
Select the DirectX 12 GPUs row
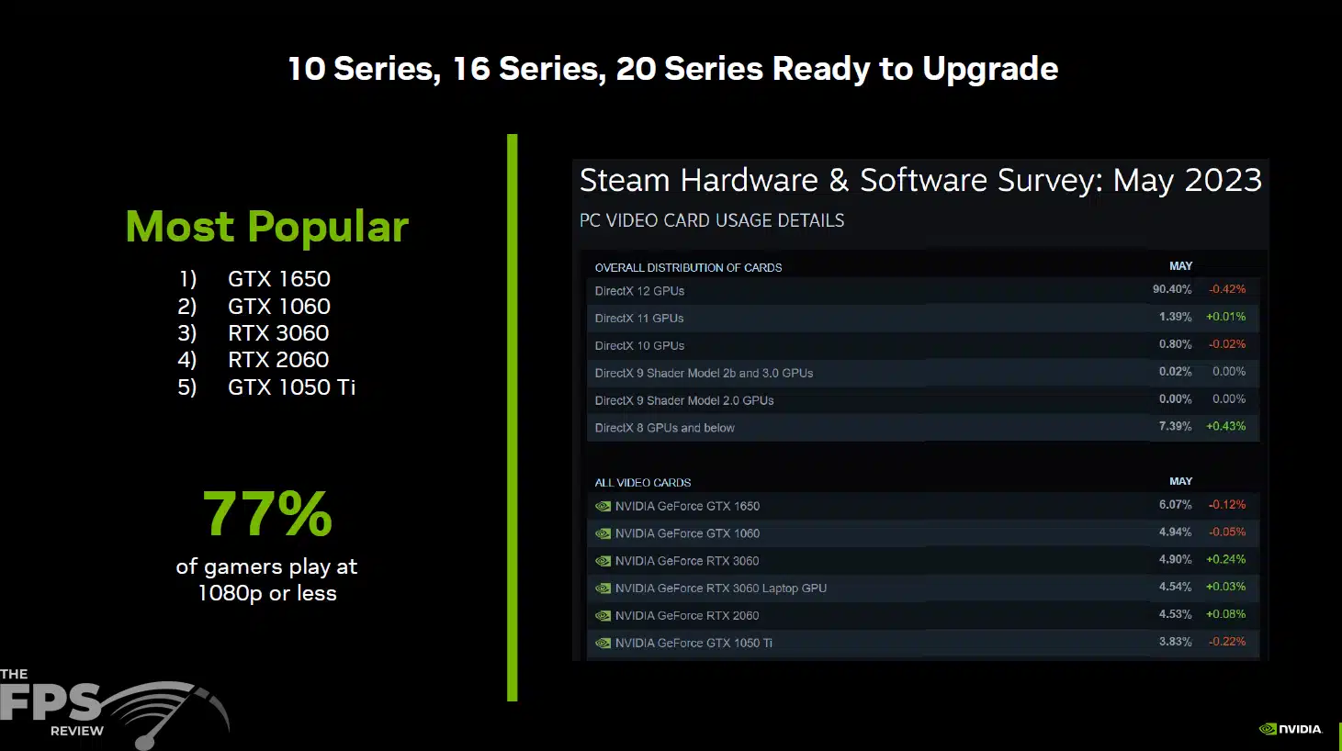pos(922,290)
